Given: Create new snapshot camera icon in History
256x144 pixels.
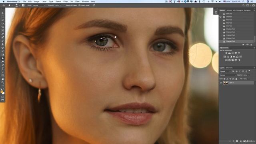Looking at the screenshot, I should coord(247,44).
